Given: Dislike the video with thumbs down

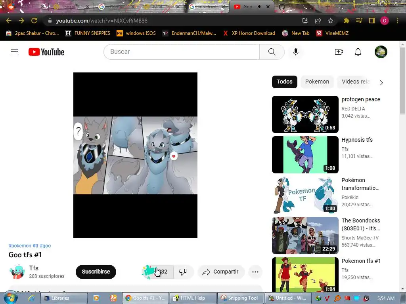Looking at the screenshot, I should point(183,272).
